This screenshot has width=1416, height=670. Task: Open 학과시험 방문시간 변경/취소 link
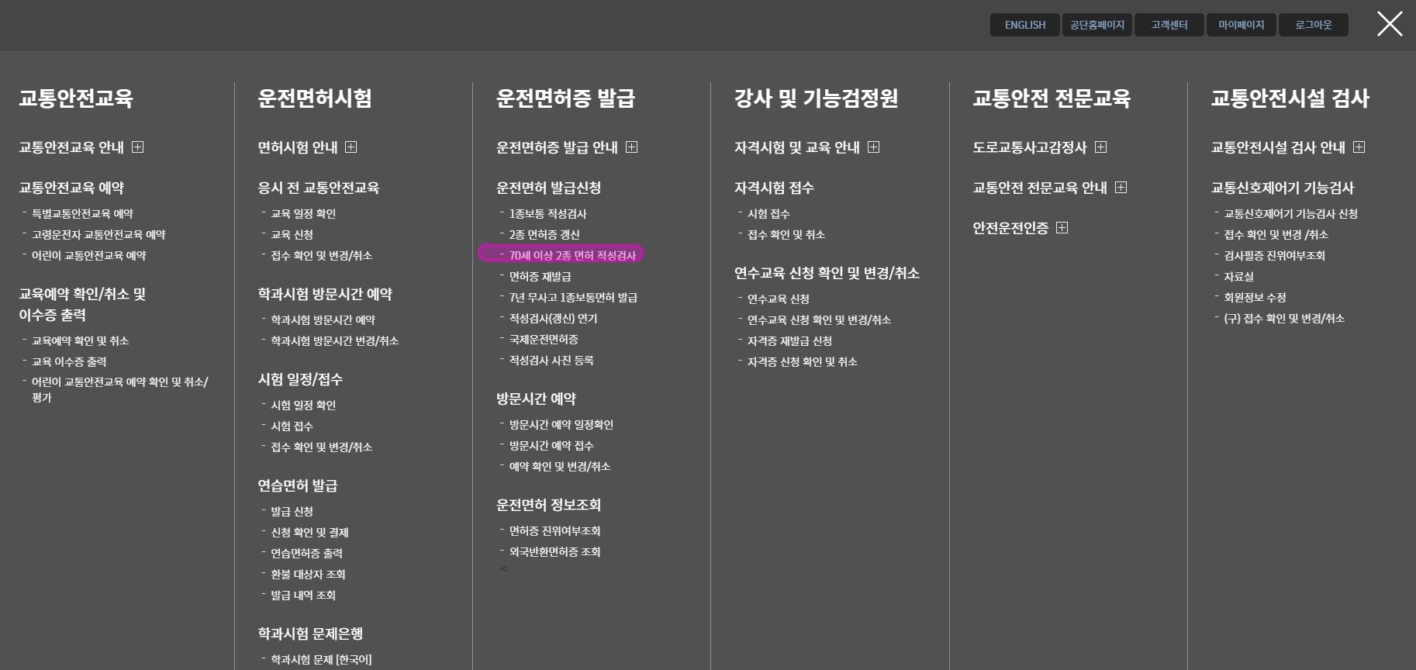(x=334, y=340)
